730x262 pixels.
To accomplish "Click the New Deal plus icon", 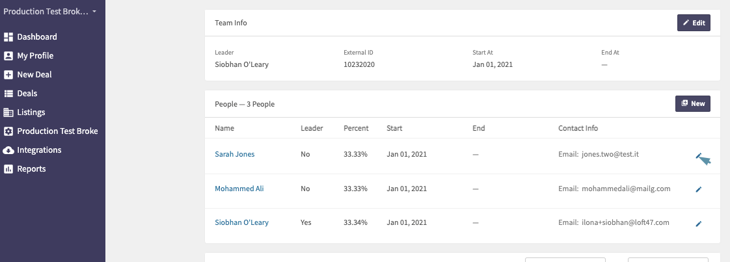I will click(x=8, y=75).
